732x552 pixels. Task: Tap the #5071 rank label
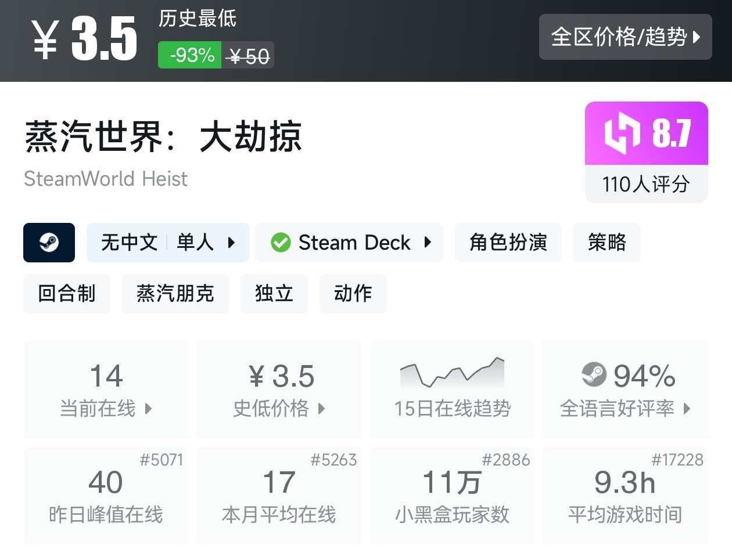162,460
